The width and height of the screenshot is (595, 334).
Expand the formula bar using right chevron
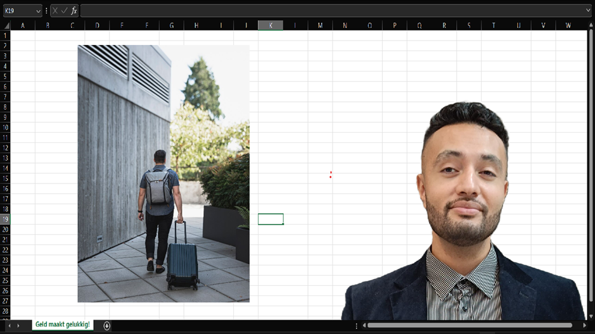(x=589, y=11)
